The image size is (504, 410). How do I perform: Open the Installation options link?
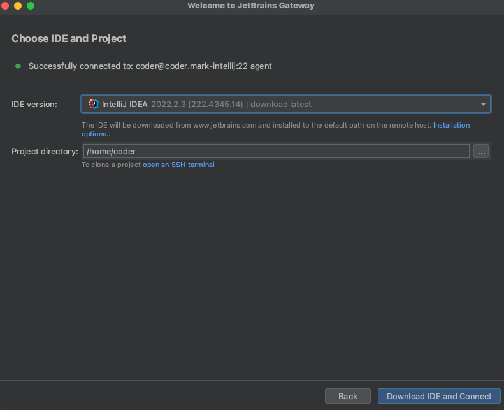click(x=451, y=125)
